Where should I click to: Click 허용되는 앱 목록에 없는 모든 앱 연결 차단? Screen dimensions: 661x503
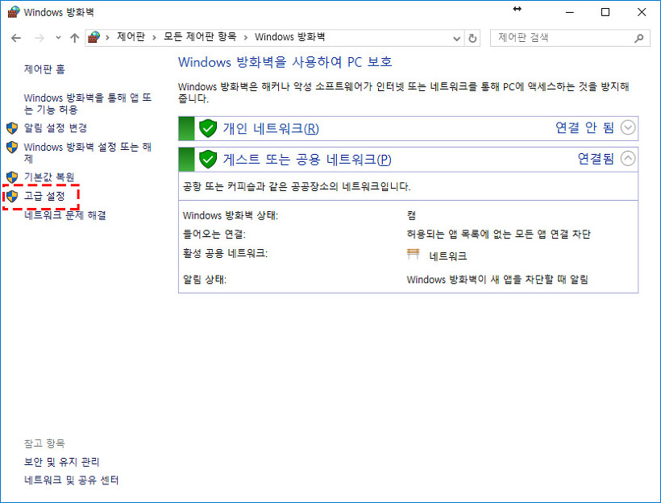point(498,234)
